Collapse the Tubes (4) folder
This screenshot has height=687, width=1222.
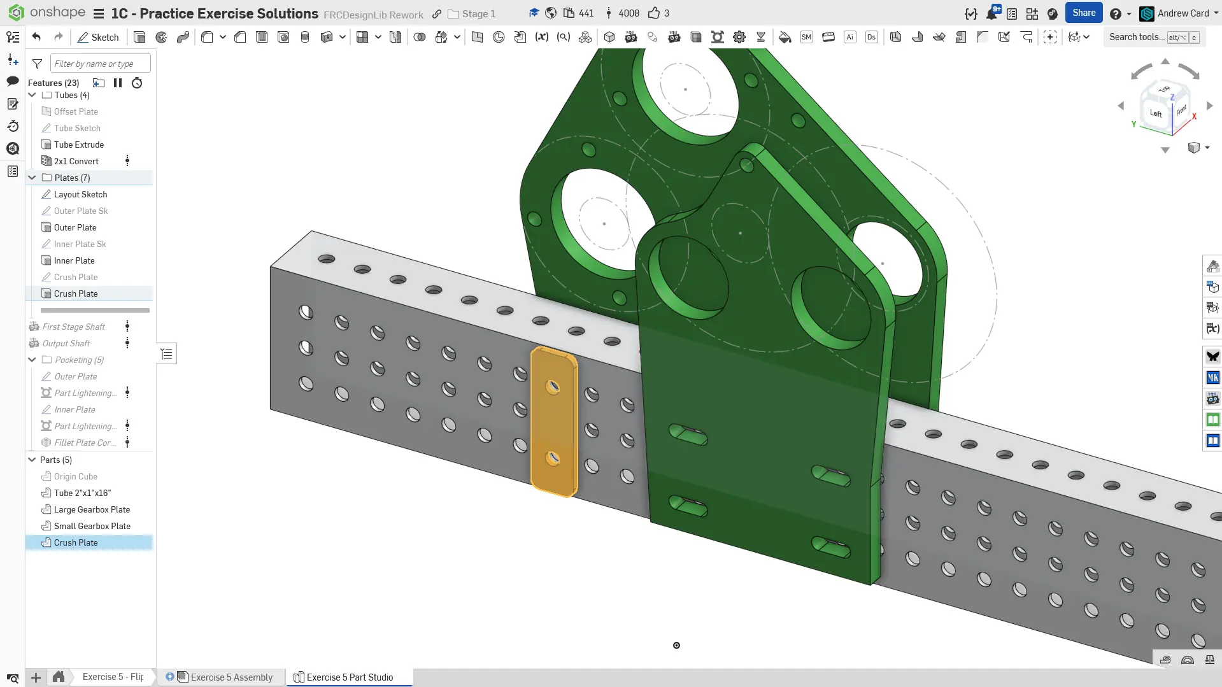coord(32,95)
